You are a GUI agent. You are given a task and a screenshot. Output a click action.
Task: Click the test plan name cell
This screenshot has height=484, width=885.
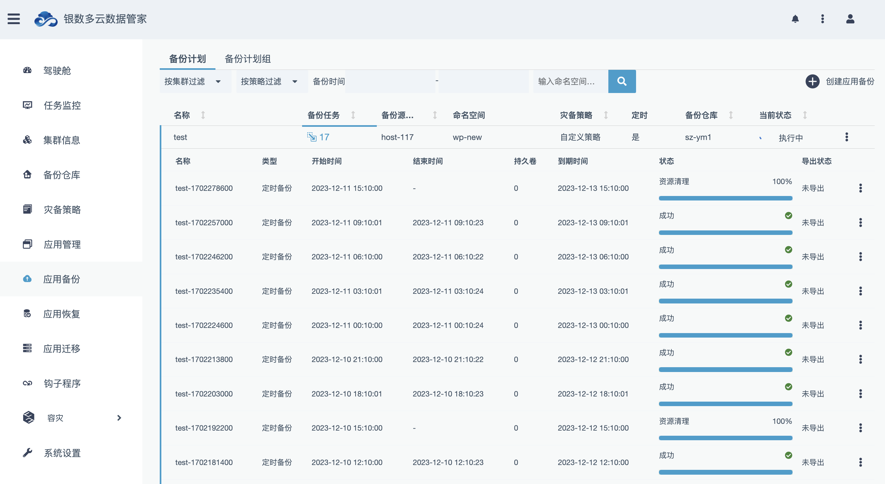pyautogui.click(x=180, y=137)
